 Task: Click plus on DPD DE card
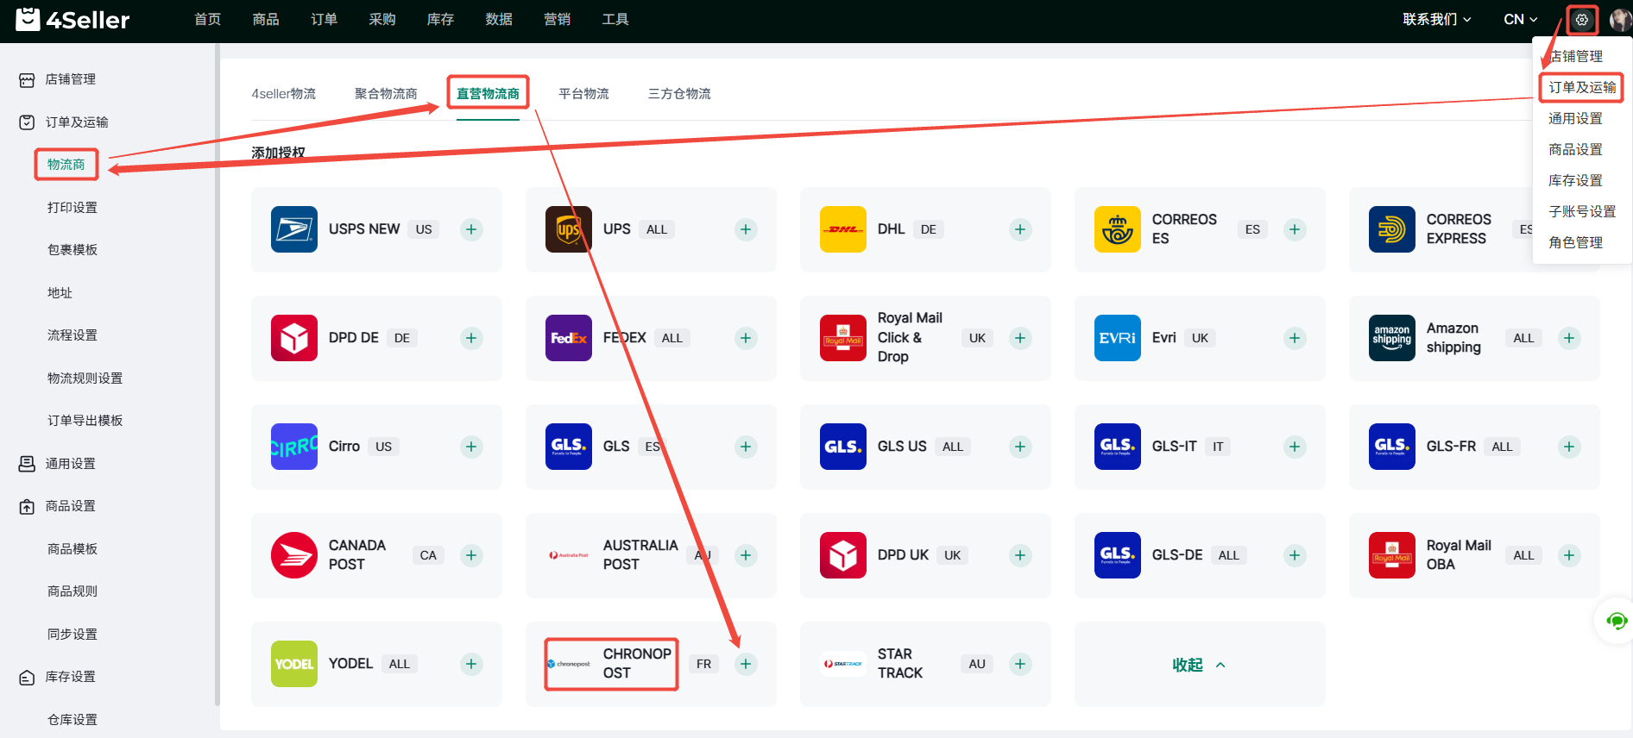(x=471, y=338)
